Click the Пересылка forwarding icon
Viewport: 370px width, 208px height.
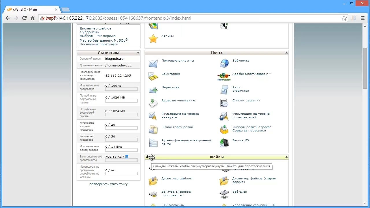click(x=153, y=90)
